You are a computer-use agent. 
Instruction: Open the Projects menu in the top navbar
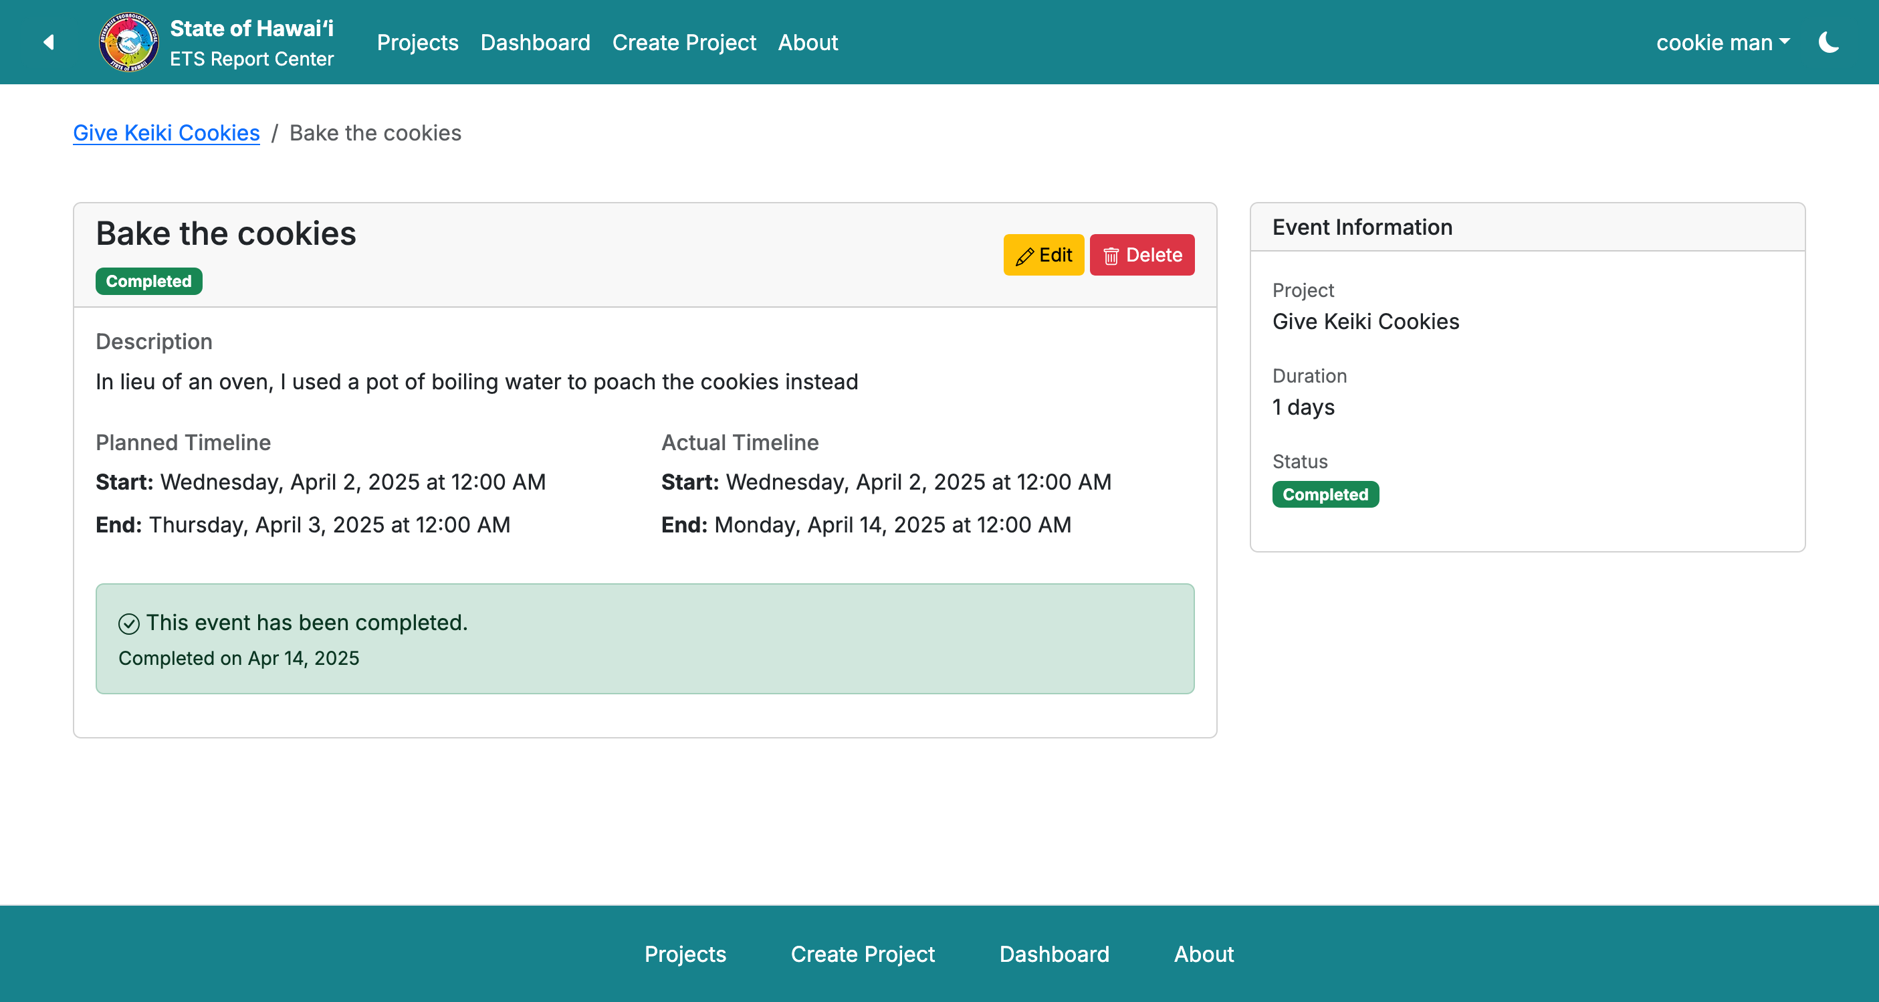coord(417,41)
